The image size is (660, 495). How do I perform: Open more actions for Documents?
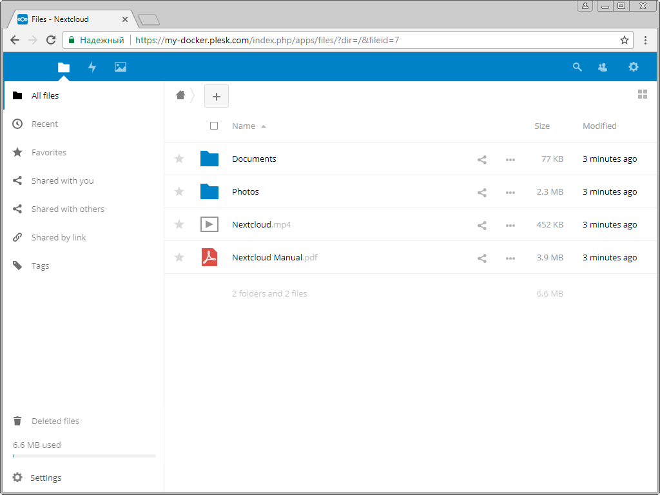(x=510, y=160)
